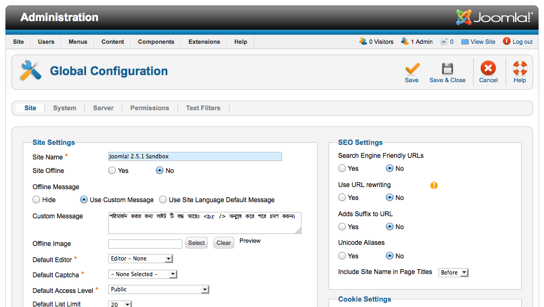Expand the Default Access Level dropdown
Image resolution: width=544 pixels, height=307 pixels.
click(x=159, y=290)
